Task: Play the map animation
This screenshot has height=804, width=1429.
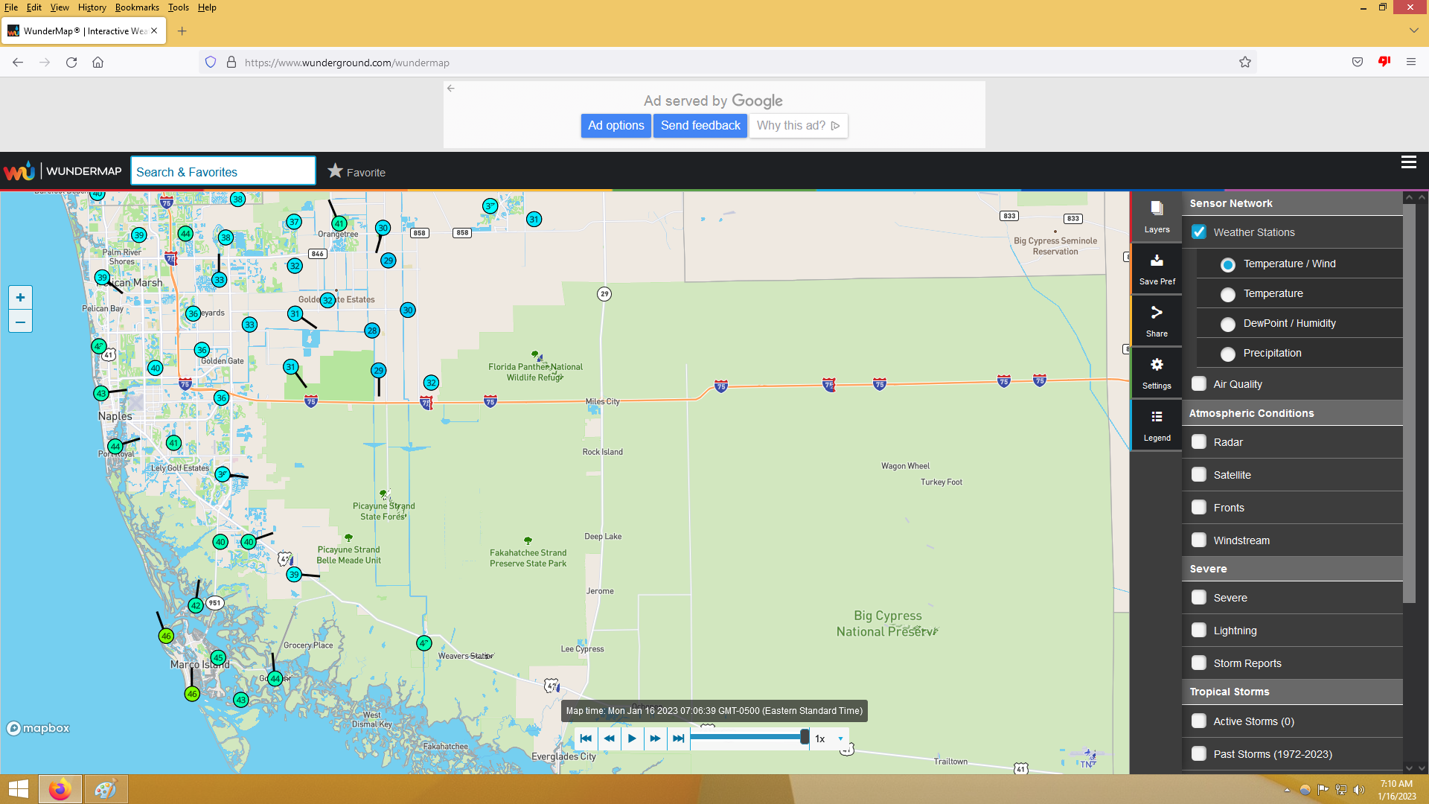Action: pyautogui.click(x=632, y=738)
